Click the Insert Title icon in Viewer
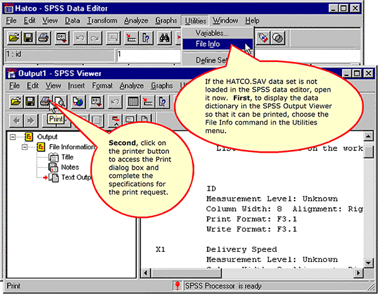The image size is (380, 295). click(x=130, y=120)
